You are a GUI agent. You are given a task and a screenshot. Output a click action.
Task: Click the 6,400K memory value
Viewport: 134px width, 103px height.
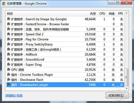click(x=91, y=44)
